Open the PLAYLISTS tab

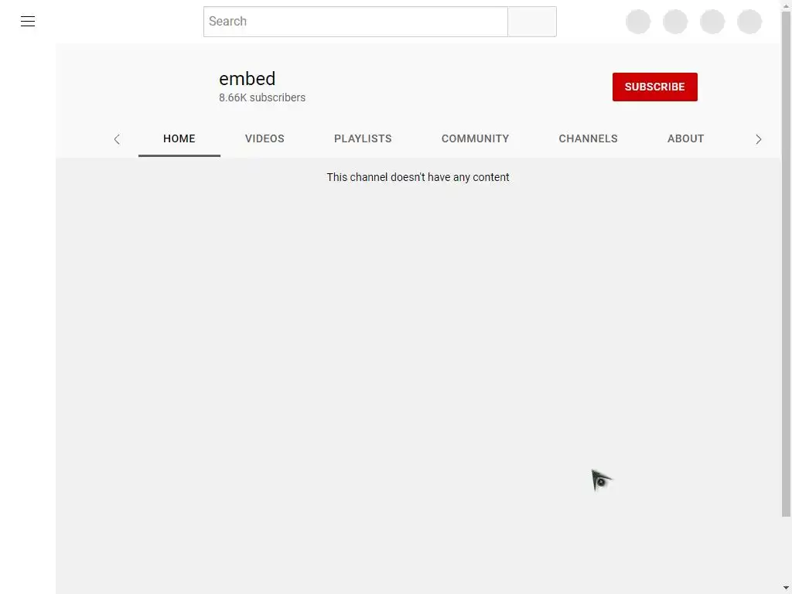click(363, 139)
